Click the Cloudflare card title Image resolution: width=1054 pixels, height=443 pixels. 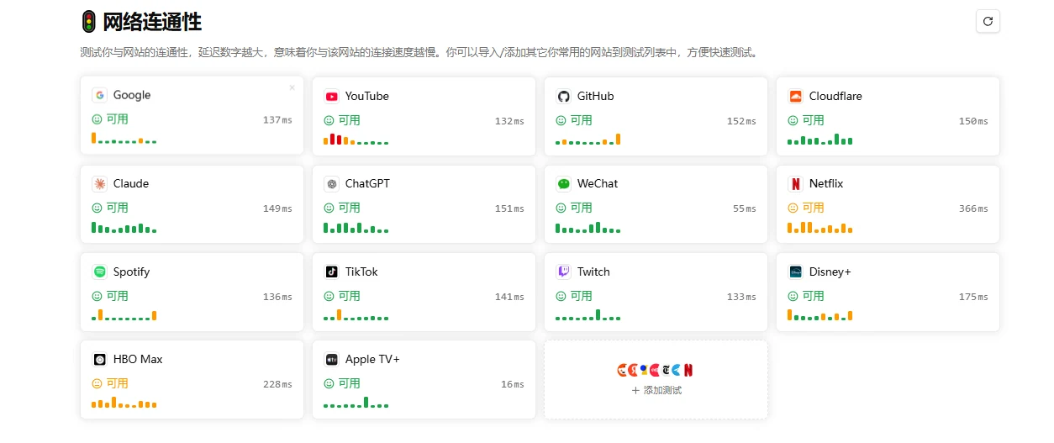tap(835, 96)
